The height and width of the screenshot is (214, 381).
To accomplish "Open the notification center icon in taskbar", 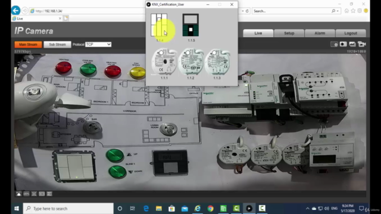I will coord(361,209).
